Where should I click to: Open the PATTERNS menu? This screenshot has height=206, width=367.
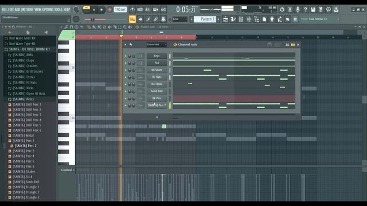[x=27, y=10]
